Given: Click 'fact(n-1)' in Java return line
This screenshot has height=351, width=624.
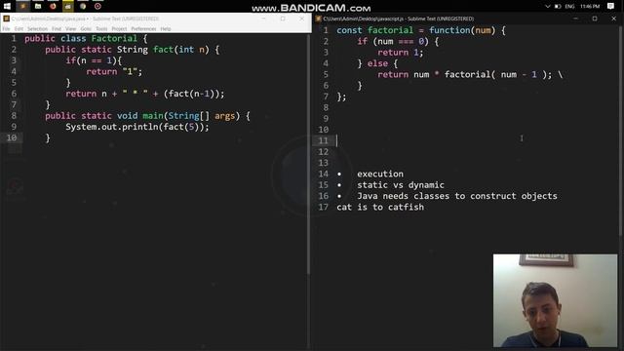Looking at the screenshot, I should tap(191, 94).
